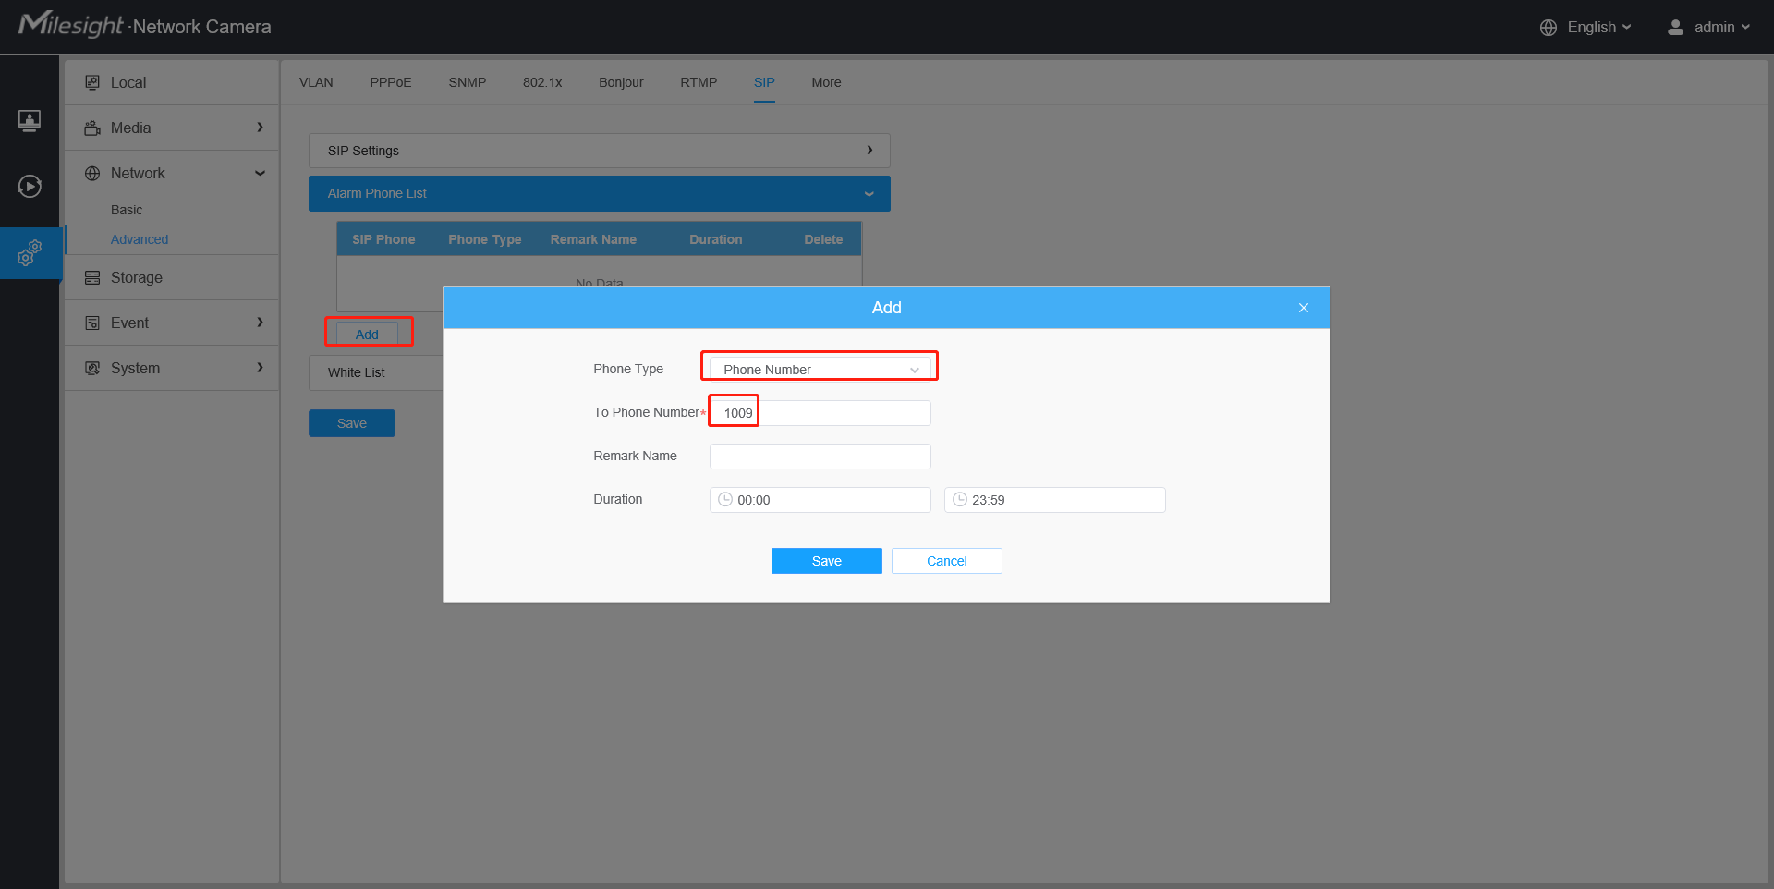Screen dimensions: 1774x889
Task: Collapse the Alarm Phone List section
Action: tap(600, 193)
